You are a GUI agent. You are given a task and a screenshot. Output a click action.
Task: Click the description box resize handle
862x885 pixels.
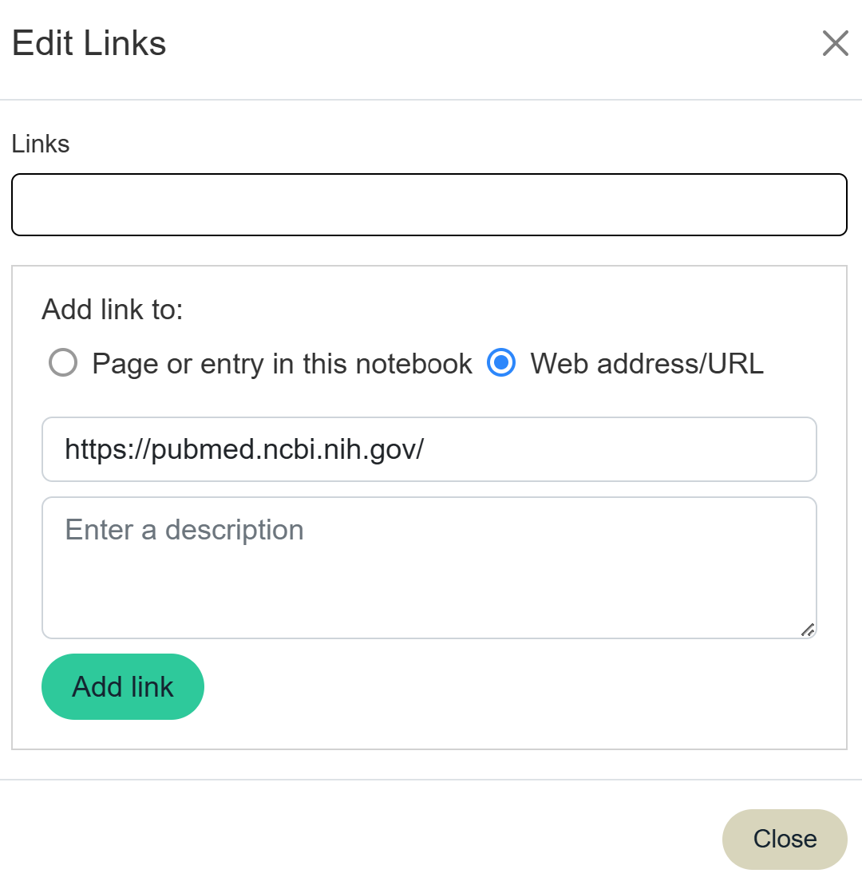tap(808, 630)
